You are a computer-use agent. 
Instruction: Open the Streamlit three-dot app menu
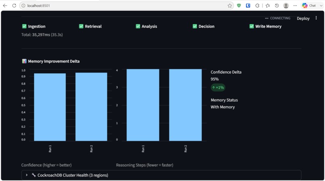pyautogui.click(x=316, y=18)
